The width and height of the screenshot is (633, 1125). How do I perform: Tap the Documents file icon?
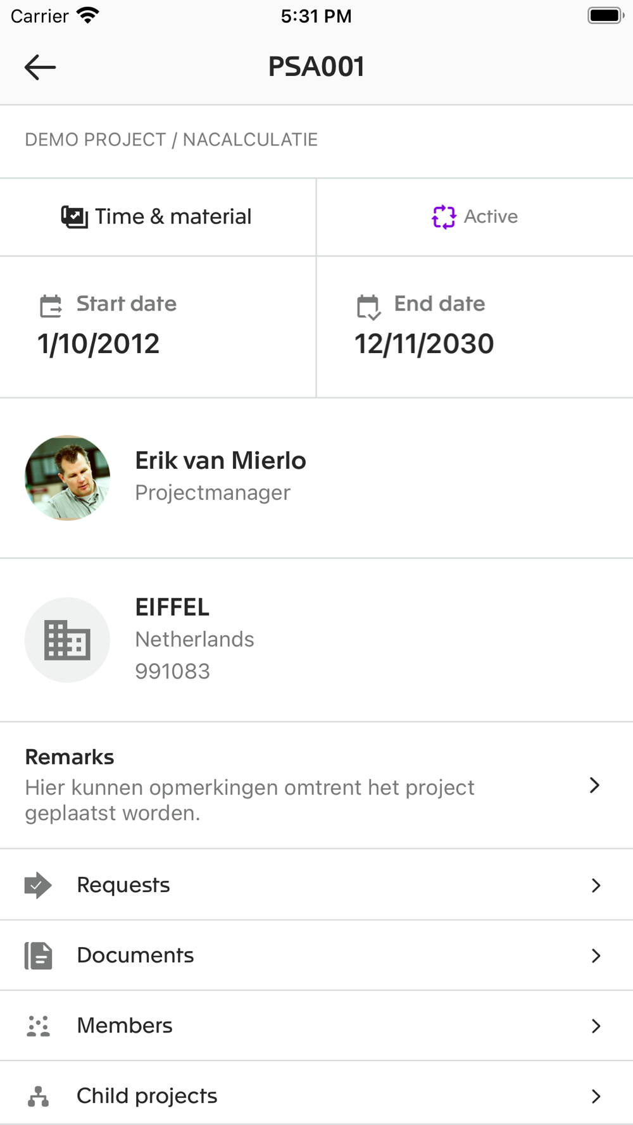point(38,955)
